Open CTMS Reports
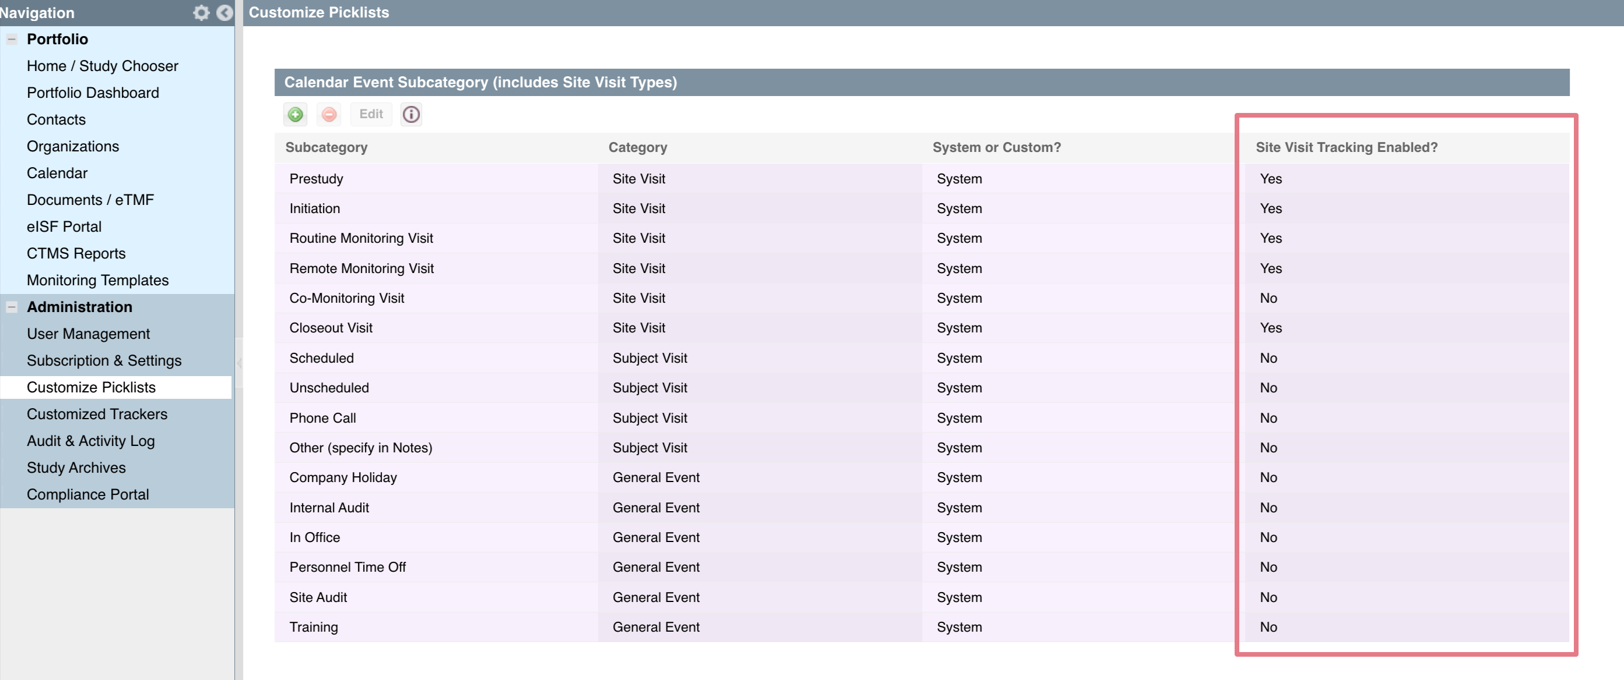 (x=76, y=253)
